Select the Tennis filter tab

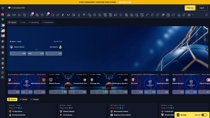pos(23,99)
